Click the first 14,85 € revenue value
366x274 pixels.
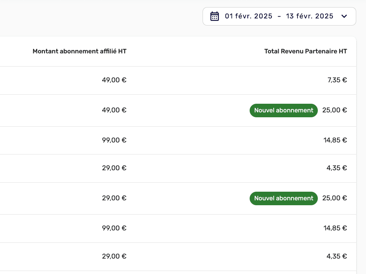pyautogui.click(x=335, y=140)
